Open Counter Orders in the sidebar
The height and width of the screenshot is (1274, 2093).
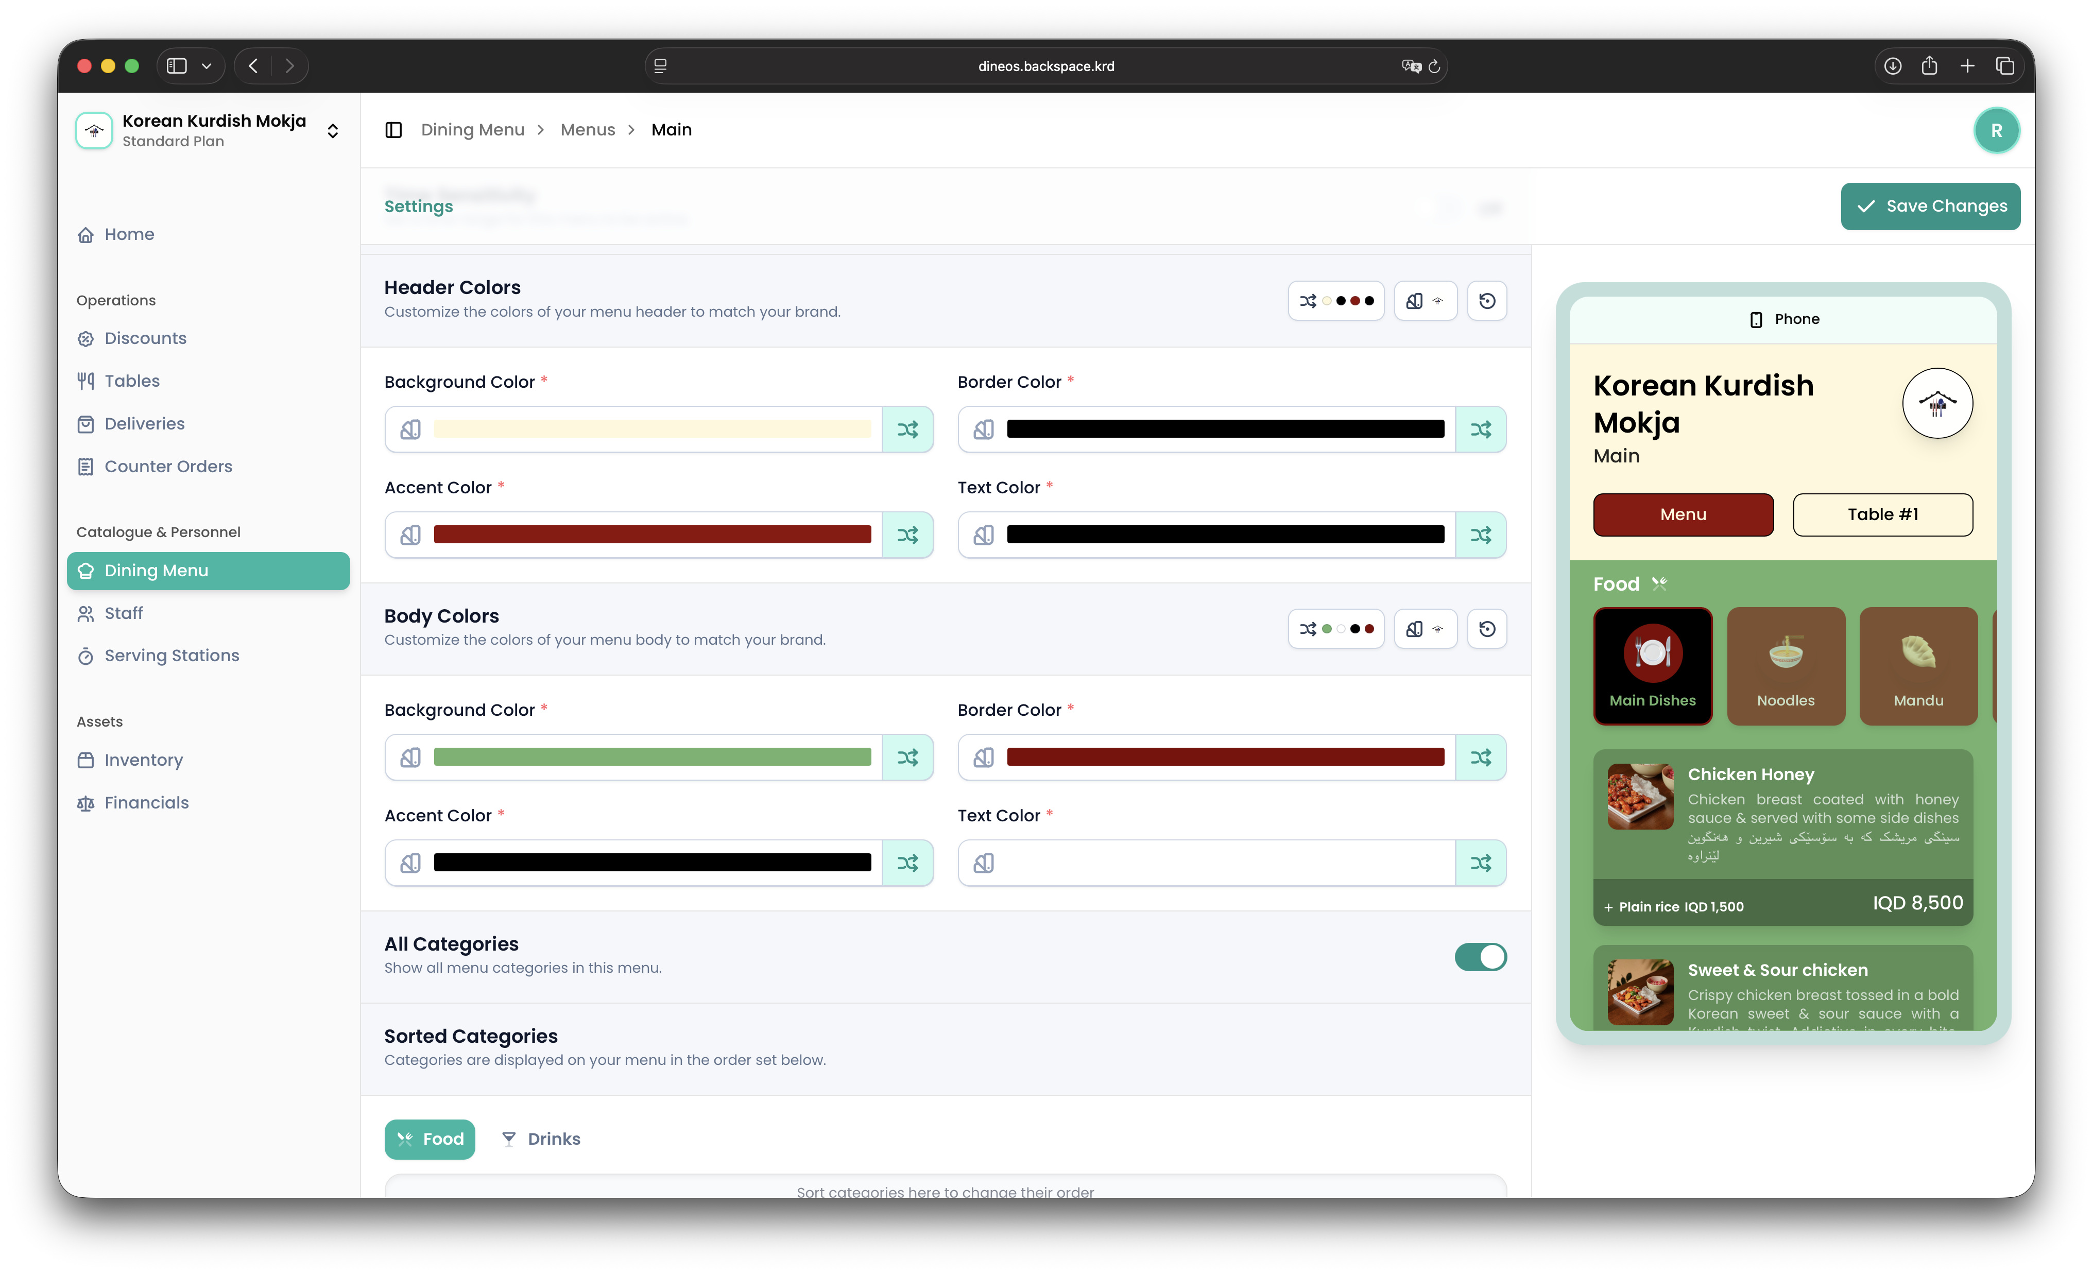pos(208,466)
